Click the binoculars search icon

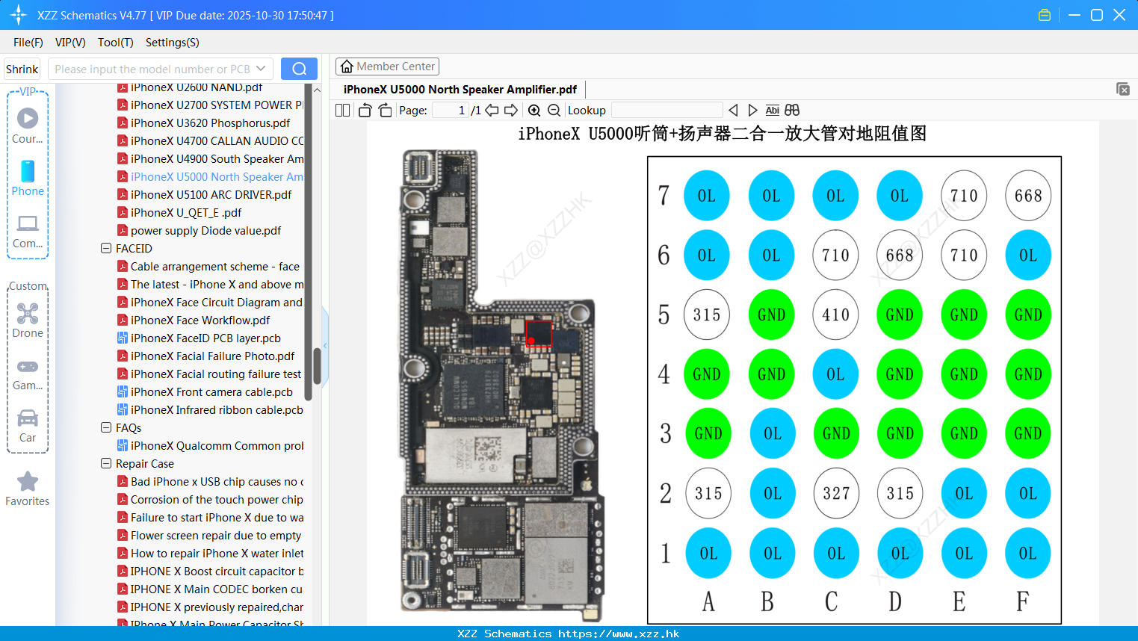tap(792, 111)
